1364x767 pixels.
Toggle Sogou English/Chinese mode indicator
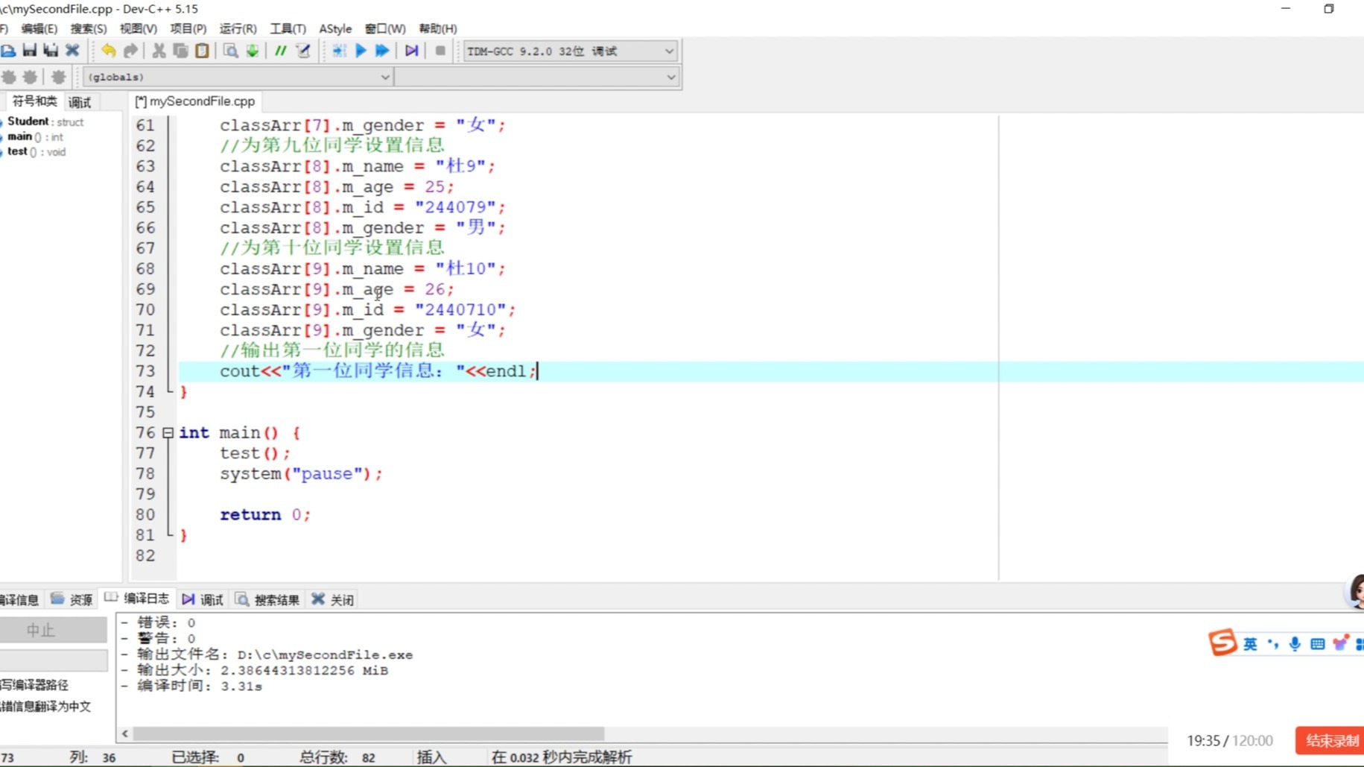(x=1250, y=644)
